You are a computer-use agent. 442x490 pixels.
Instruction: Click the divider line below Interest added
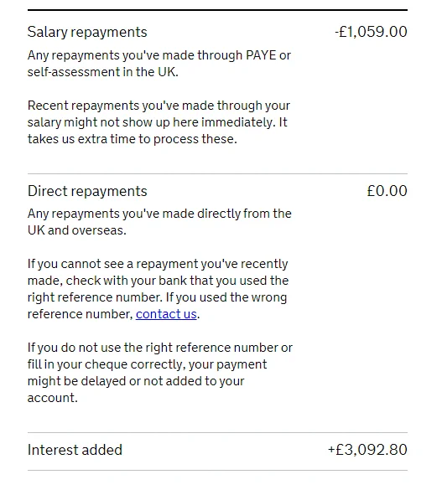(x=217, y=470)
